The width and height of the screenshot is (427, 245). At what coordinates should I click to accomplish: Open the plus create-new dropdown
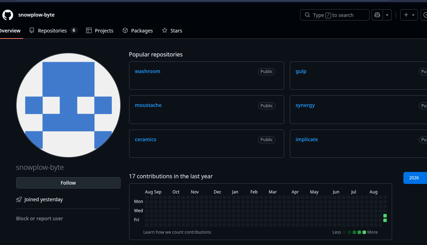coord(409,15)
